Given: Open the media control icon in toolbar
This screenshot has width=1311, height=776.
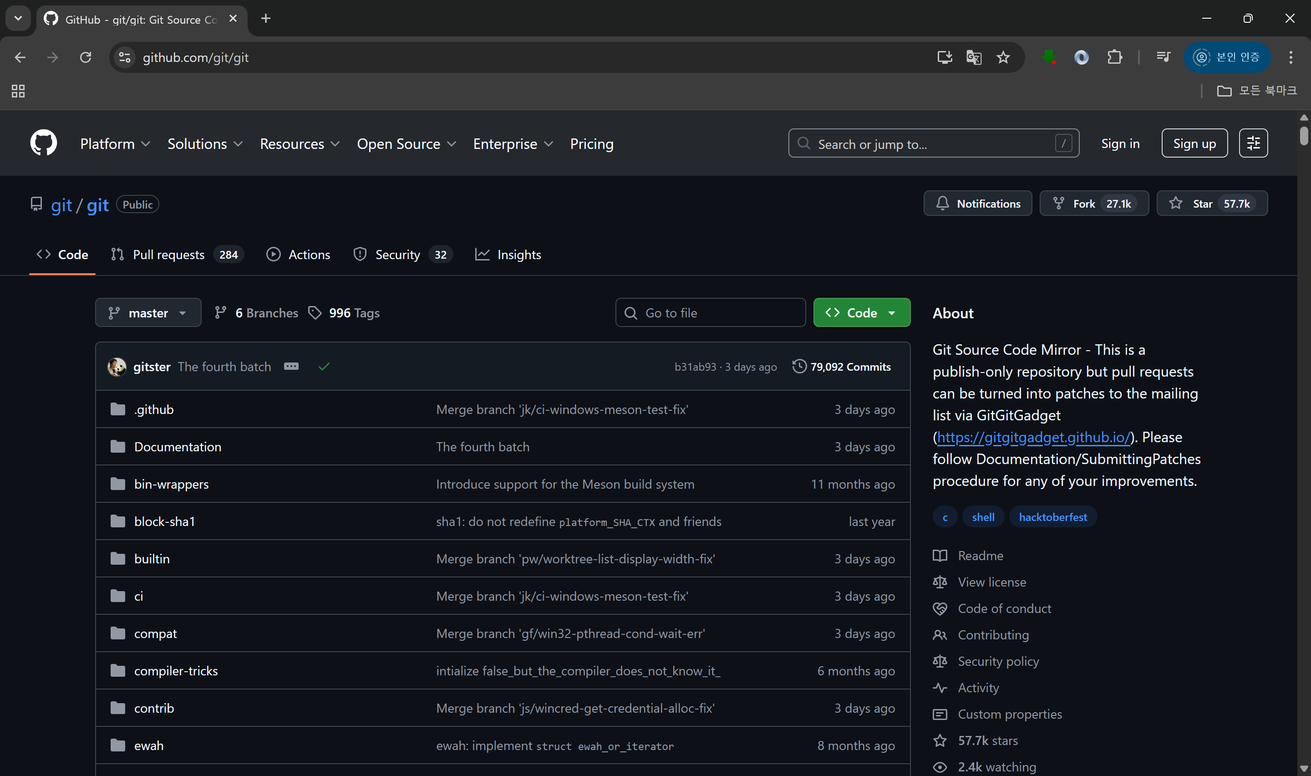Looking at the screenshot, I should 1163,57.
